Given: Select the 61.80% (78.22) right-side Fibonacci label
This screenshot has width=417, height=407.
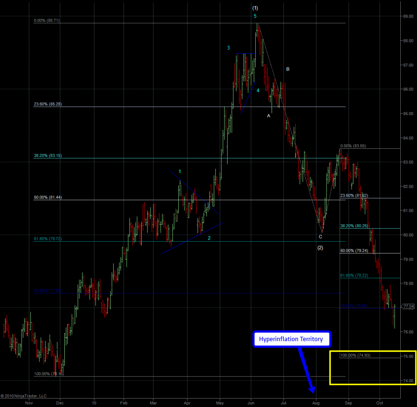Looking at the screenshot, I should (355, 275).
